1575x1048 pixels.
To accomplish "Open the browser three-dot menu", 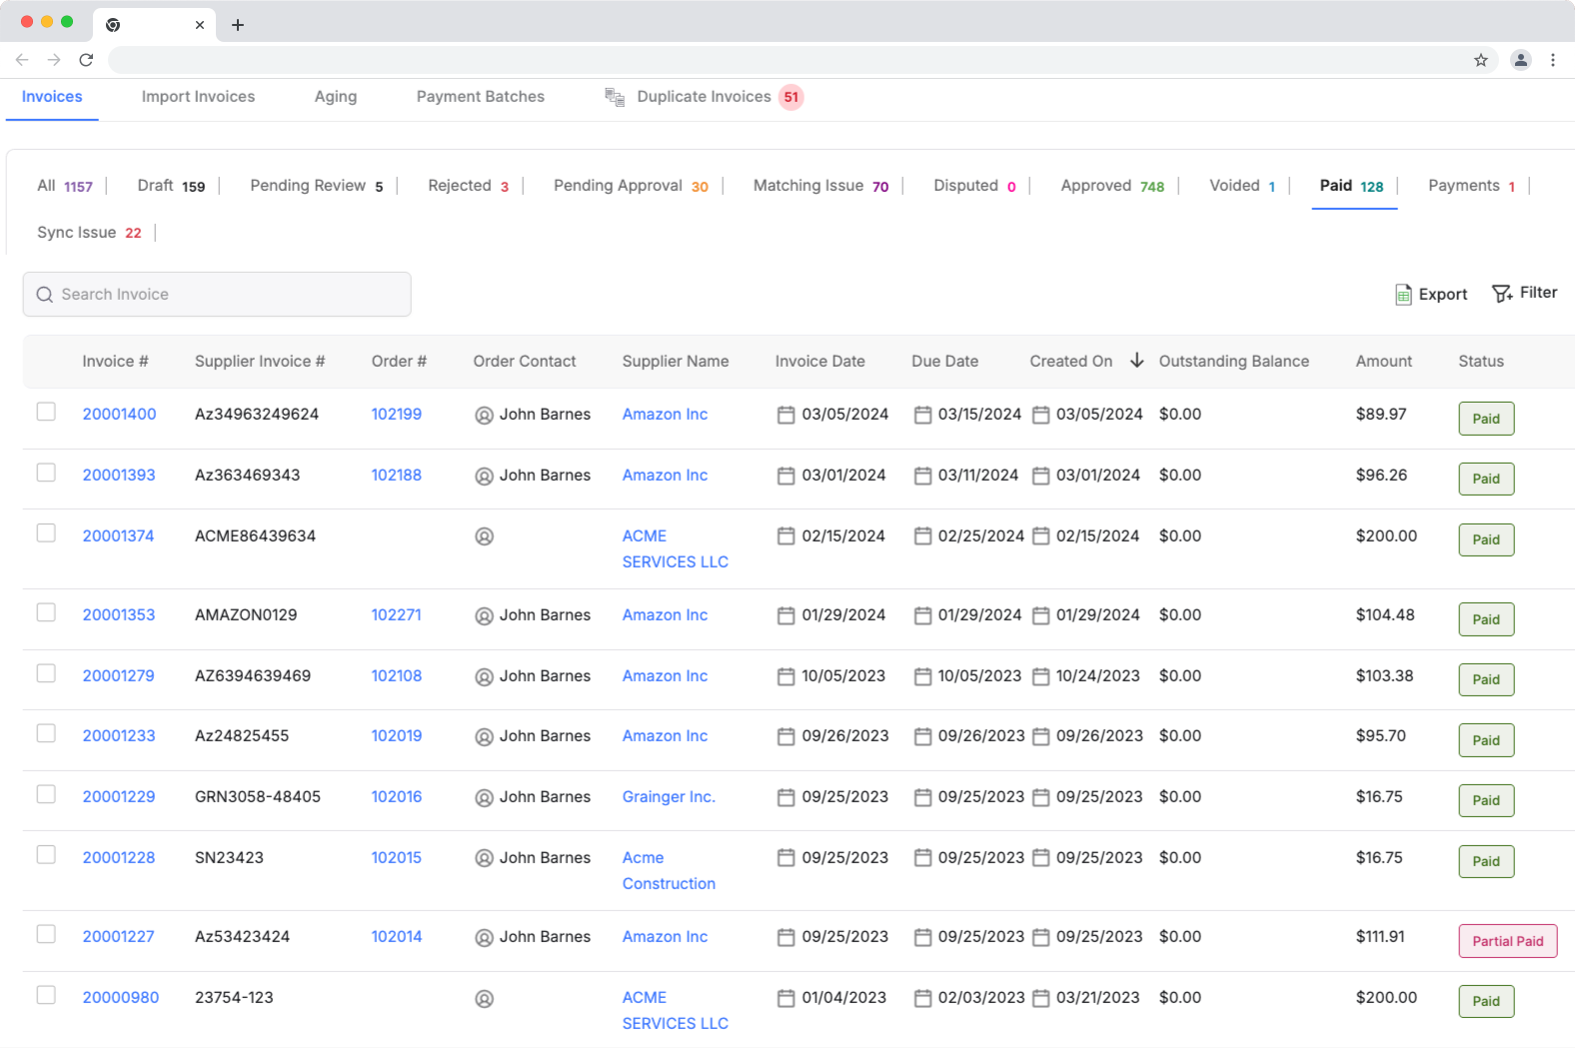I will [1553, 60].
